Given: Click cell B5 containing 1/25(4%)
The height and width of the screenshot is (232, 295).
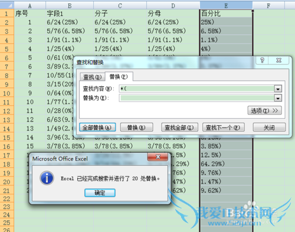Looking at the screenshot, I should (70, 48).
